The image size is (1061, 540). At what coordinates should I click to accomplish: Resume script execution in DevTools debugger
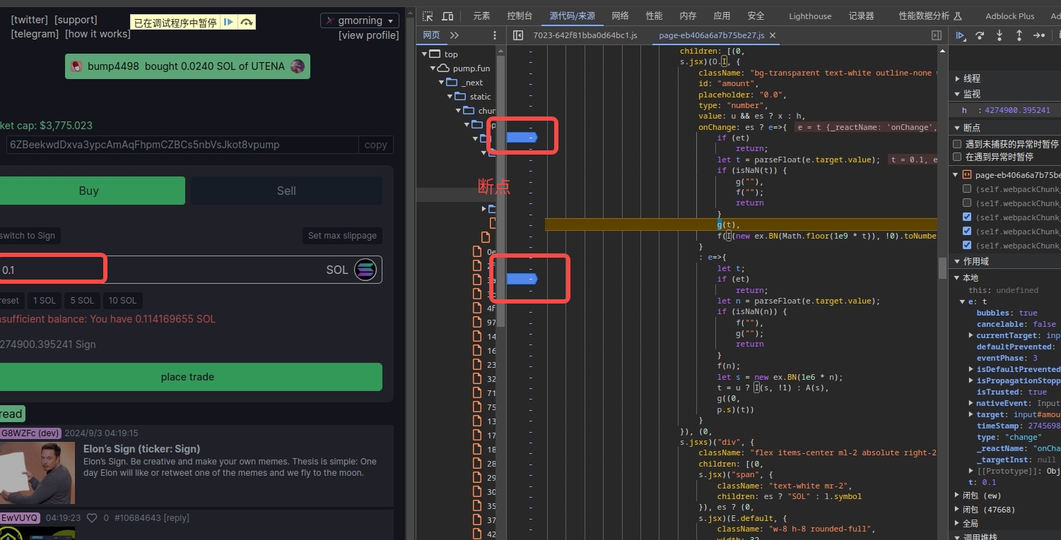[x=960, y=35]
